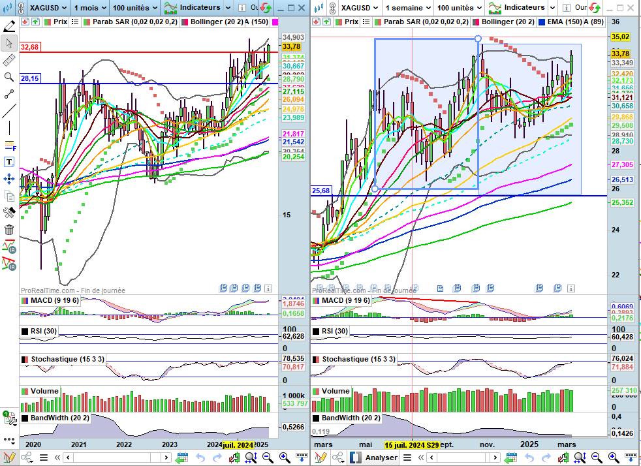This screenshot has height=466, width=641.
Task: Click the info icon in monthly chart header
Action: pyautogui.click(x=242, y=7)
